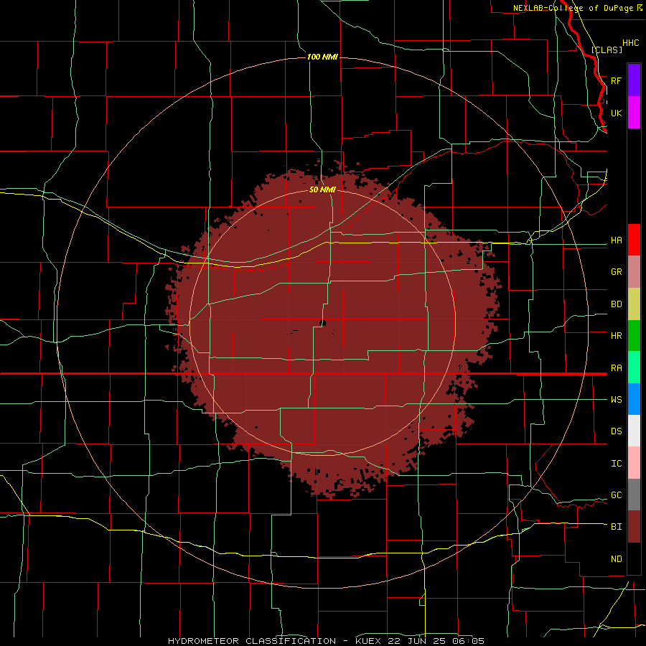Viewport: 646px width, 646px height.
Task: Click the 'IC' legend label
Action: (616, 464)
